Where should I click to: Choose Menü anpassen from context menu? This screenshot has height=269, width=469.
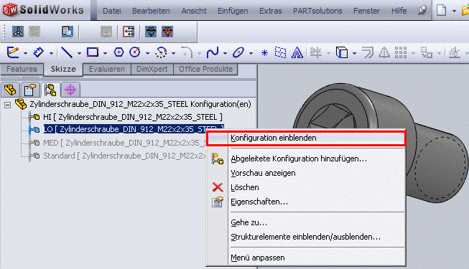[306, 258]
